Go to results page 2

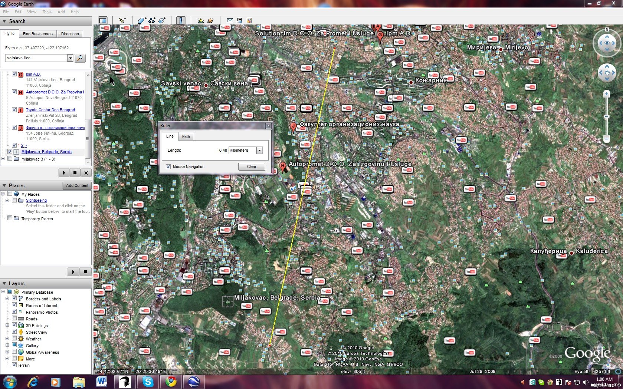(22, 146)
